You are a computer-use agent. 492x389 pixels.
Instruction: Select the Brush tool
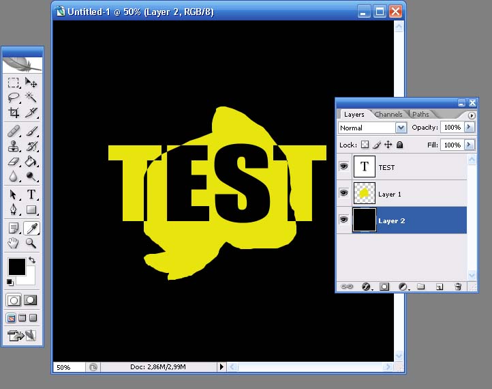(x=31, y=131)
